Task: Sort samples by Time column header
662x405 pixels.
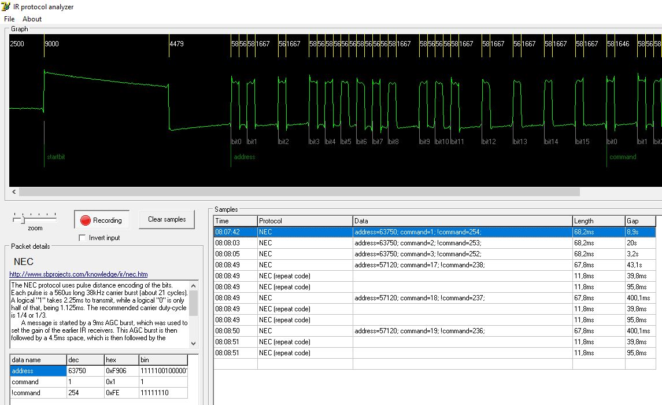Action: 235,221
